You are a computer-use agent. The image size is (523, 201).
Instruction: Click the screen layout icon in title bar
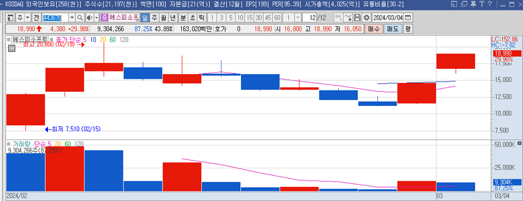(x=453, y=4)
